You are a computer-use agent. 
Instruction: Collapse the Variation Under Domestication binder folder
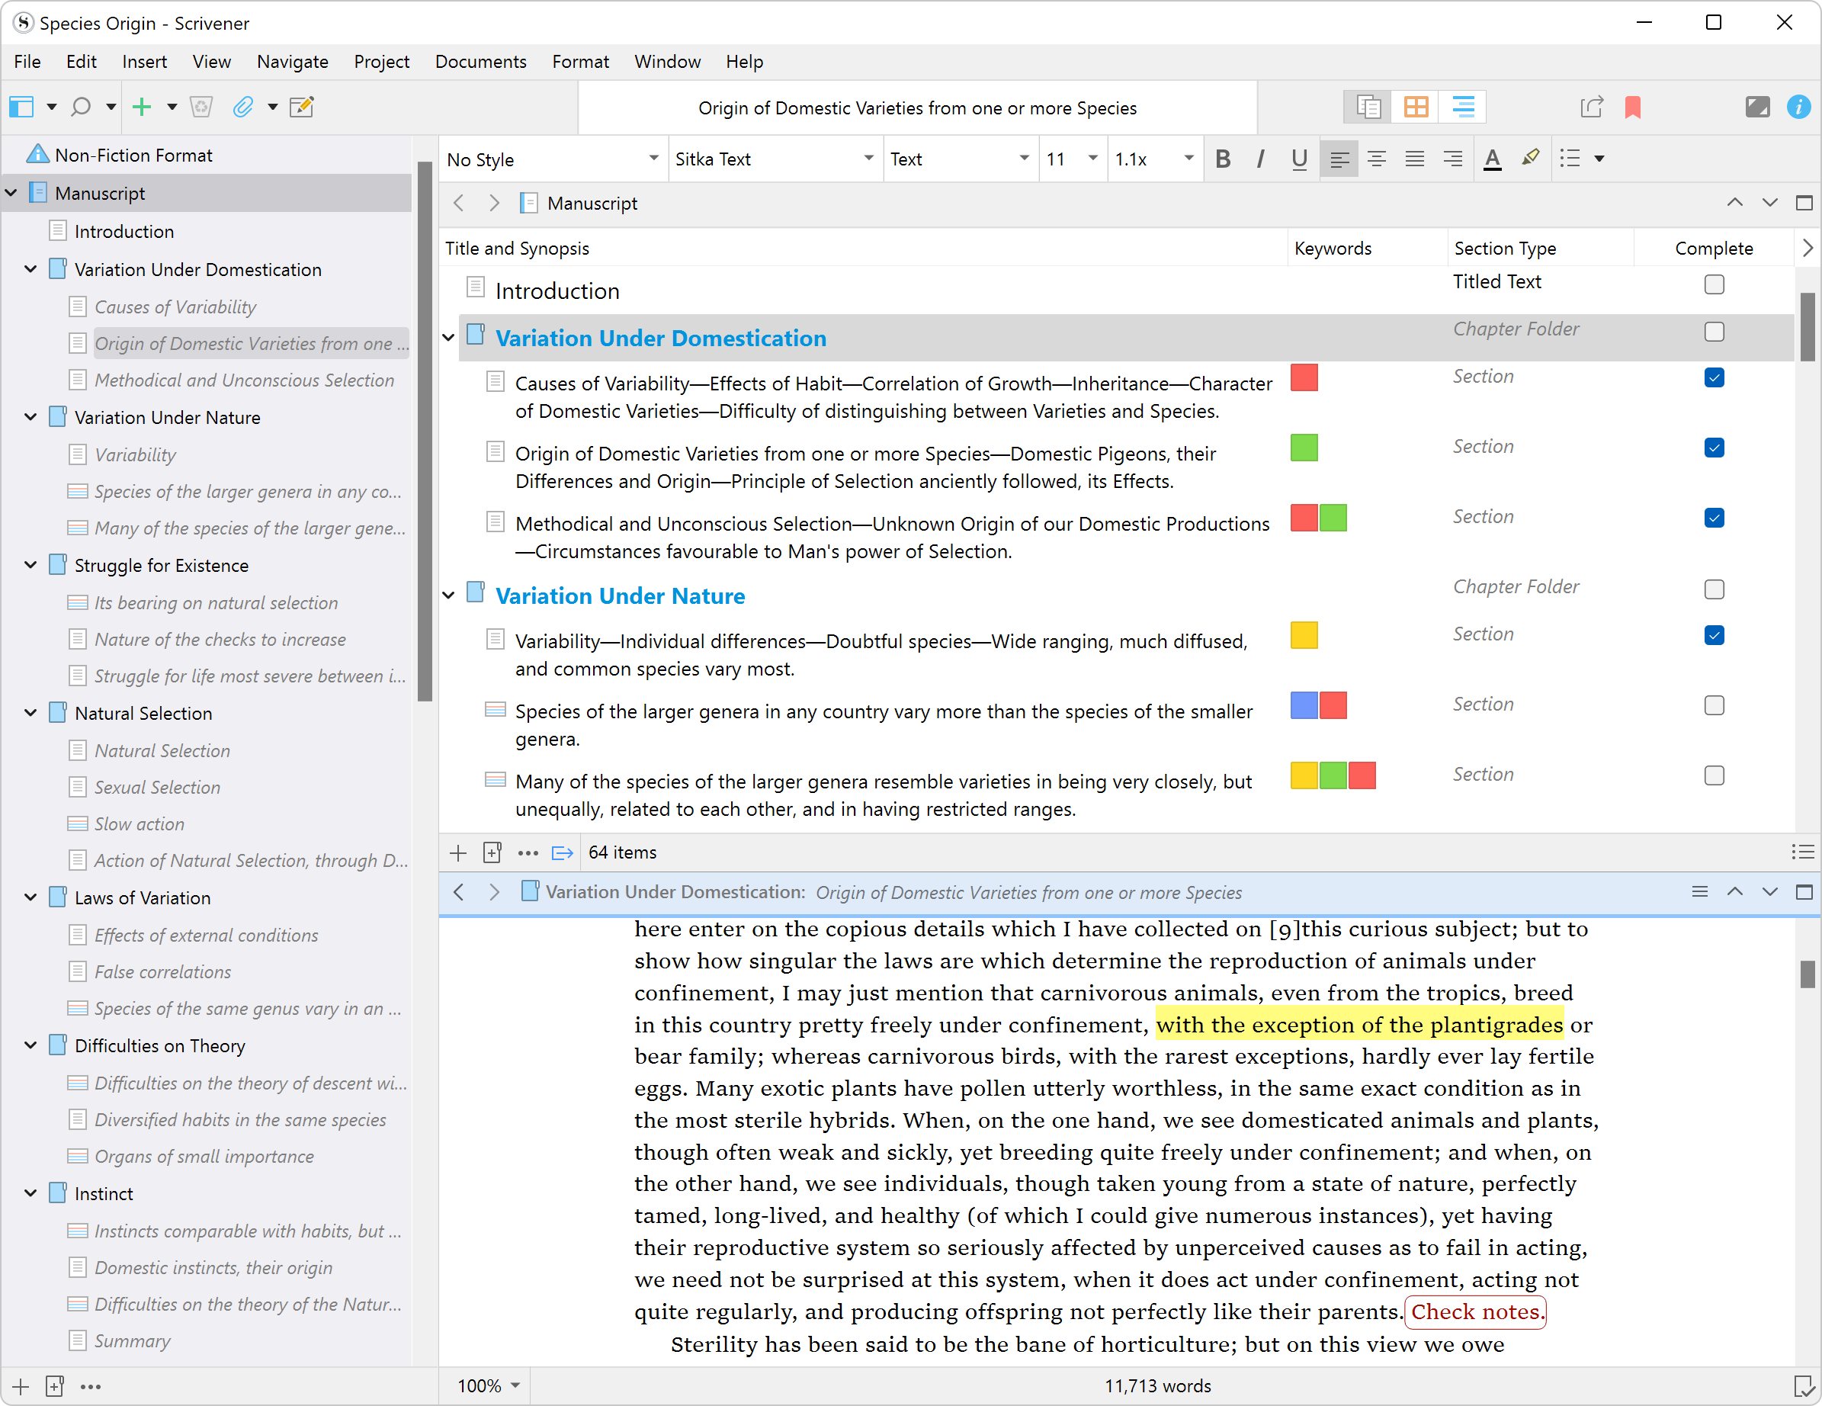click(30, 268)
